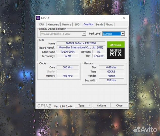Go to the Bench tab
Viewport: 160px width, 136px height.
99,24
